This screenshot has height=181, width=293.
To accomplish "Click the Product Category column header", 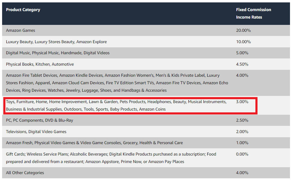I will click(23, 10).
